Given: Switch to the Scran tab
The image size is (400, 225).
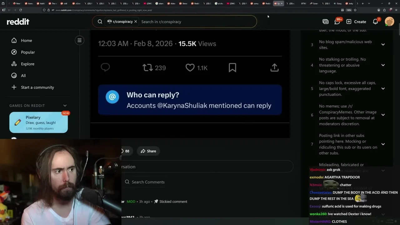Looking at the screenshot, I should tap(314, 3).
